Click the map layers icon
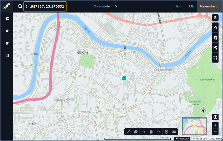Image resolution: width=223 pixels, height=141 pixels. (x=215, y=18)
